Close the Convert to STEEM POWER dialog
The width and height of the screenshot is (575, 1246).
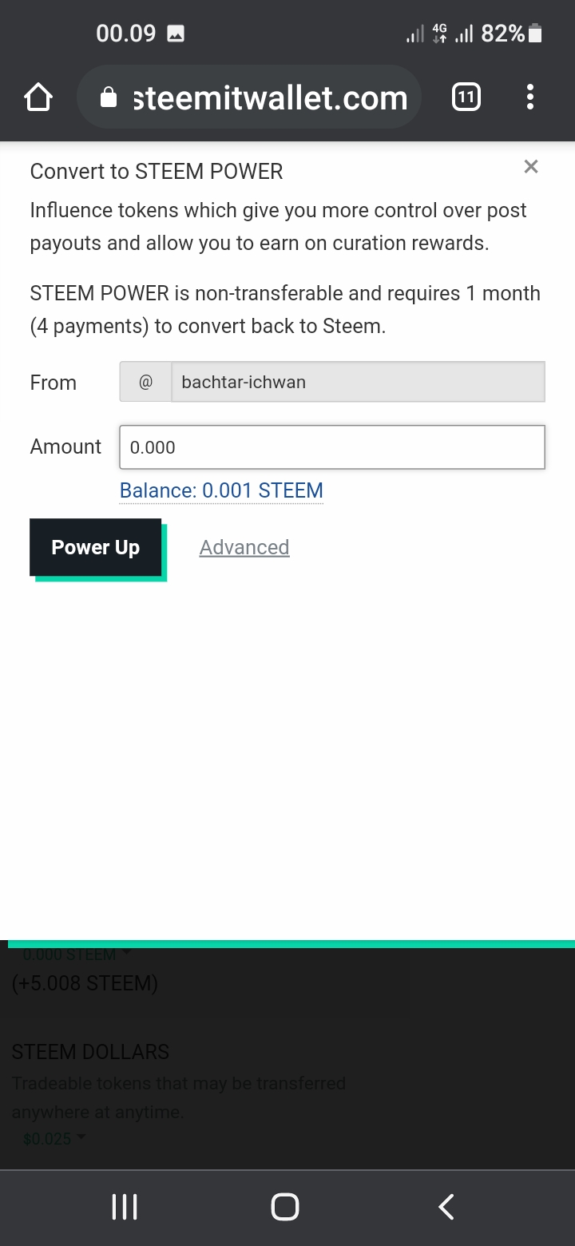pyautogui.click(x=531, y=167)
